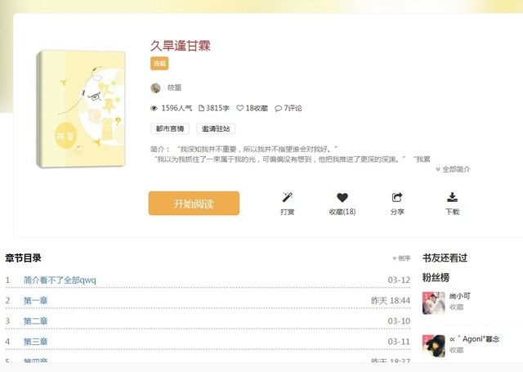The image size is (523, 372).
Task: Click the speech bubble 7评论 icon
Action: tap(278, 109)
